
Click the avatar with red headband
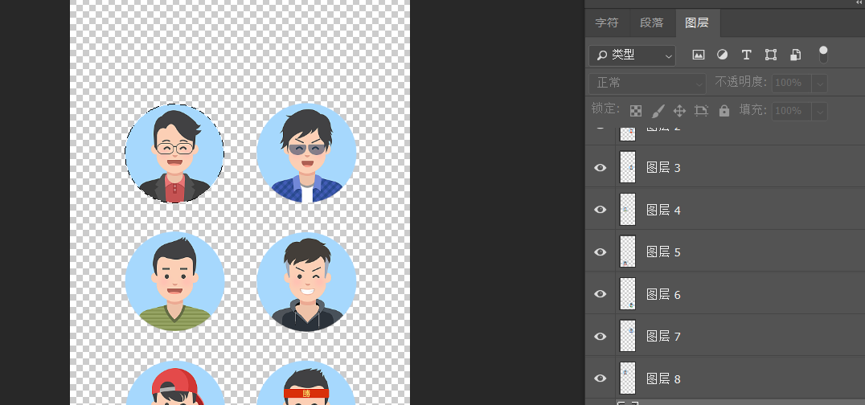tap(306, 383)
